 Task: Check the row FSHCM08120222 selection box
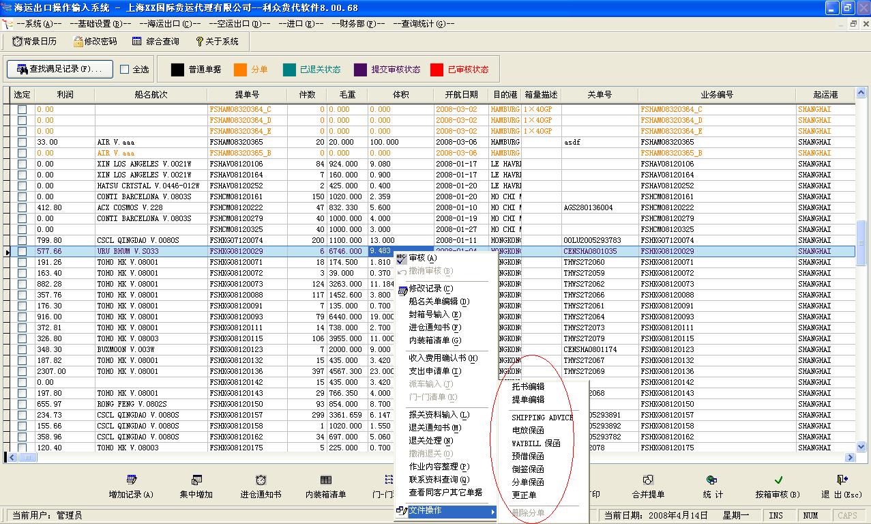coord(22,207)
